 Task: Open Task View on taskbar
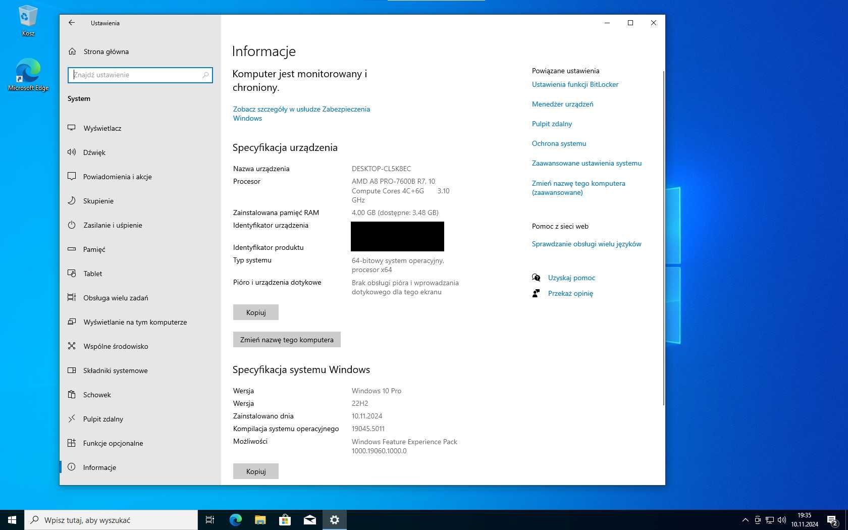[x=210, y=520]
